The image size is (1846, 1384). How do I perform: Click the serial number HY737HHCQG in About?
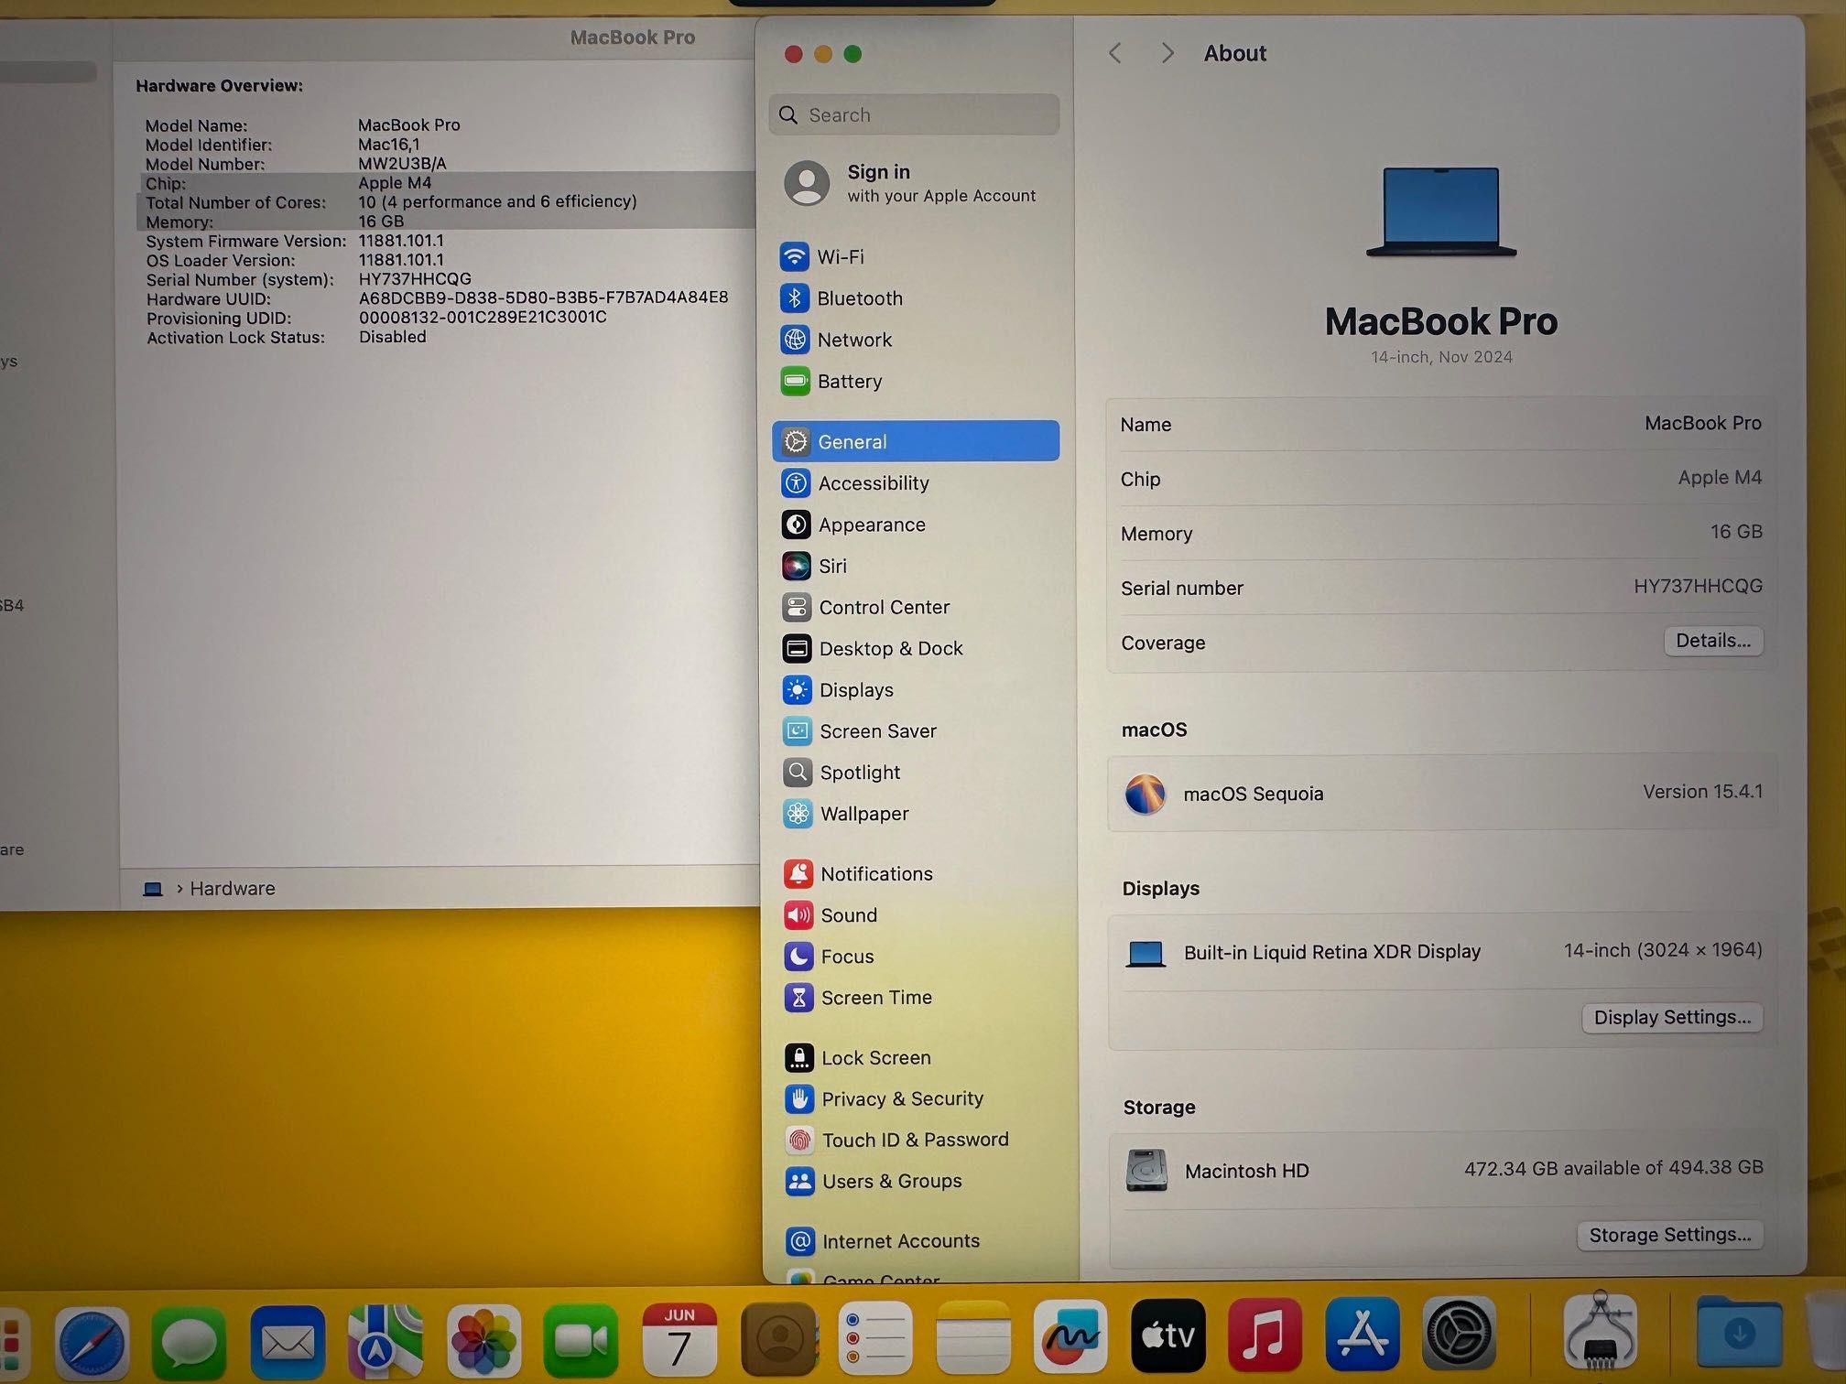1698,586
